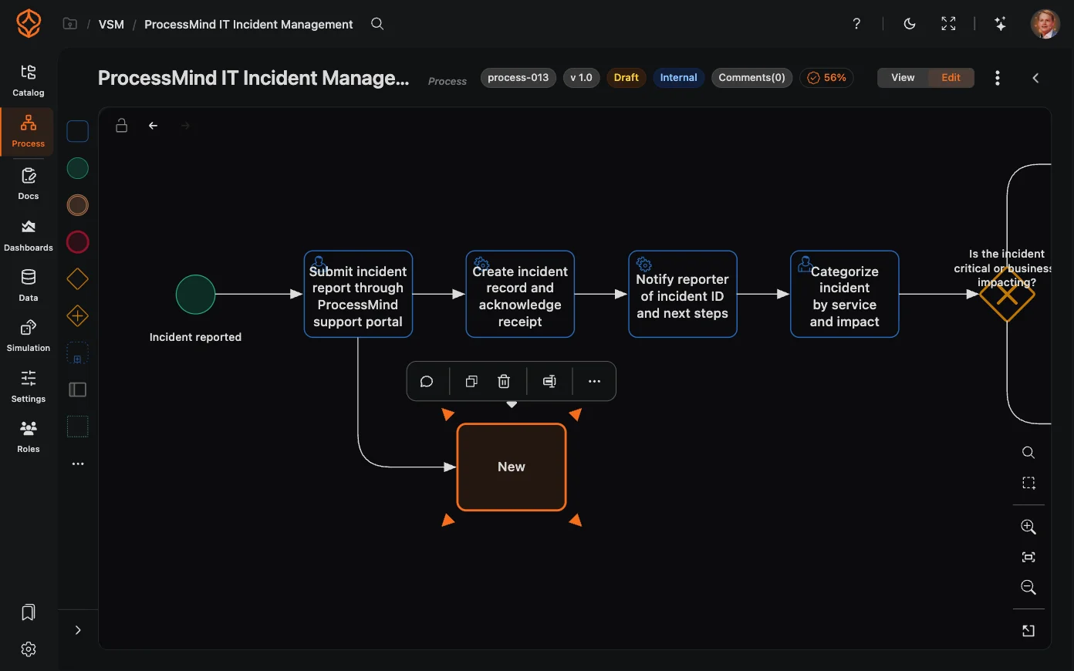1074x671 pixels.
Task: Open the process kebab menu
Action: coord(998,78)
